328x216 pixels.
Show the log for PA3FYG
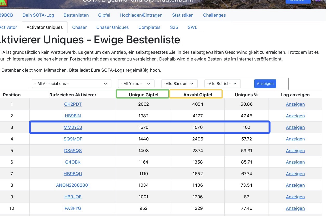(295, 208)
